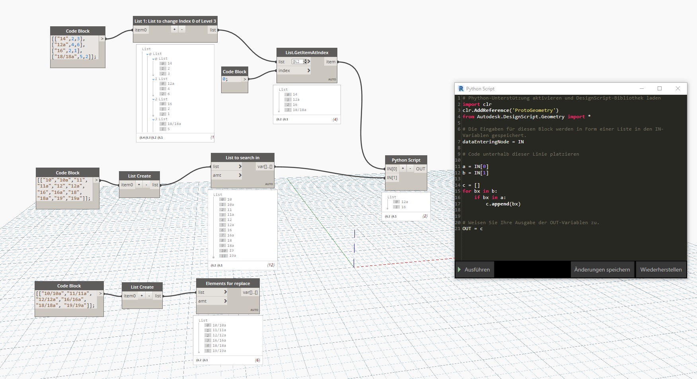697x379 pixels.
Task: Click IN[1] port on Python Script node
Action: [x=392, y=178]
